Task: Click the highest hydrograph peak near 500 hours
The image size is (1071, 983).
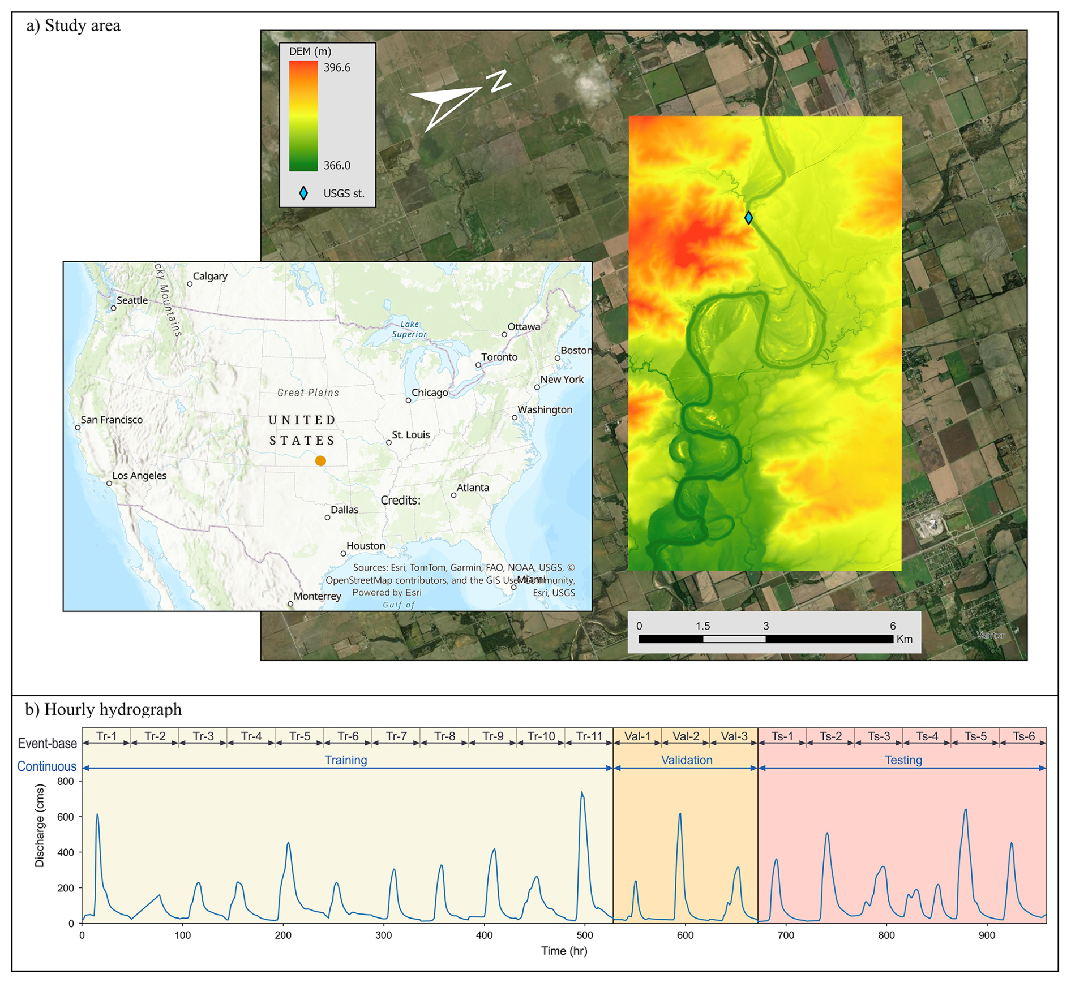Action: click(x=581, y=793)
